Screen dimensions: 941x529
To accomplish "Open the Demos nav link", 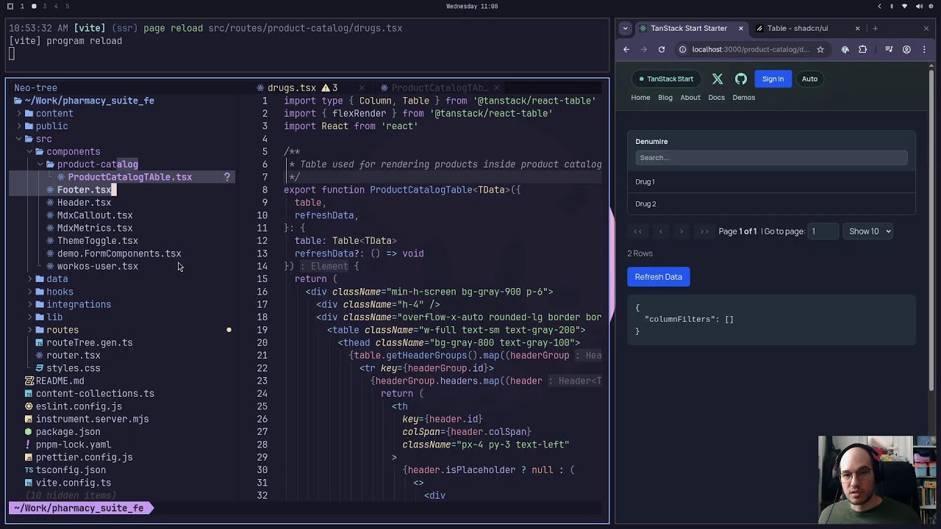I will 744,97.
